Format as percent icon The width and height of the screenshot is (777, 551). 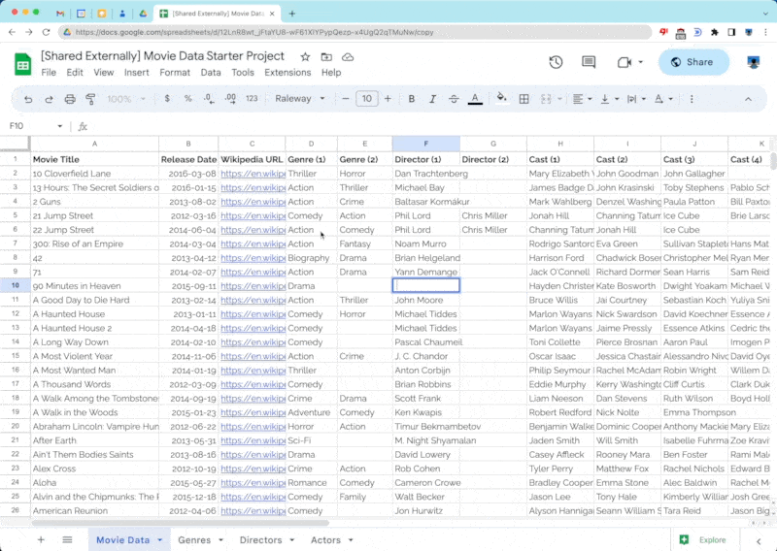(187, 99)
